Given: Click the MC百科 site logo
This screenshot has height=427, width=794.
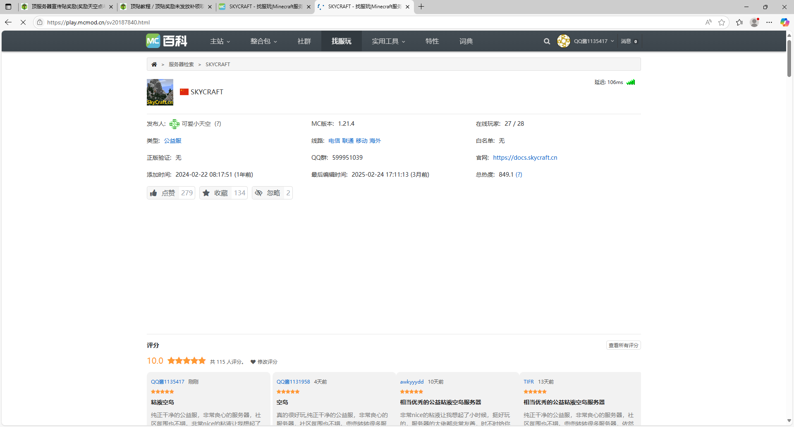Looking at the screenshot, I should tap(167, 41).
